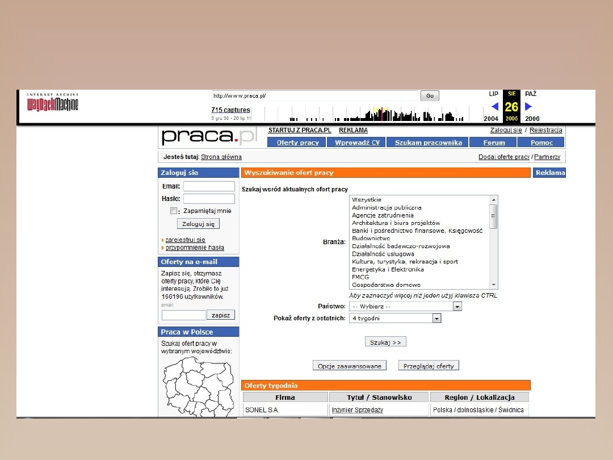The height and width of the screenshot is (460, 613).
Task: Switch to the Forum tab
Action: coord(493,142)
